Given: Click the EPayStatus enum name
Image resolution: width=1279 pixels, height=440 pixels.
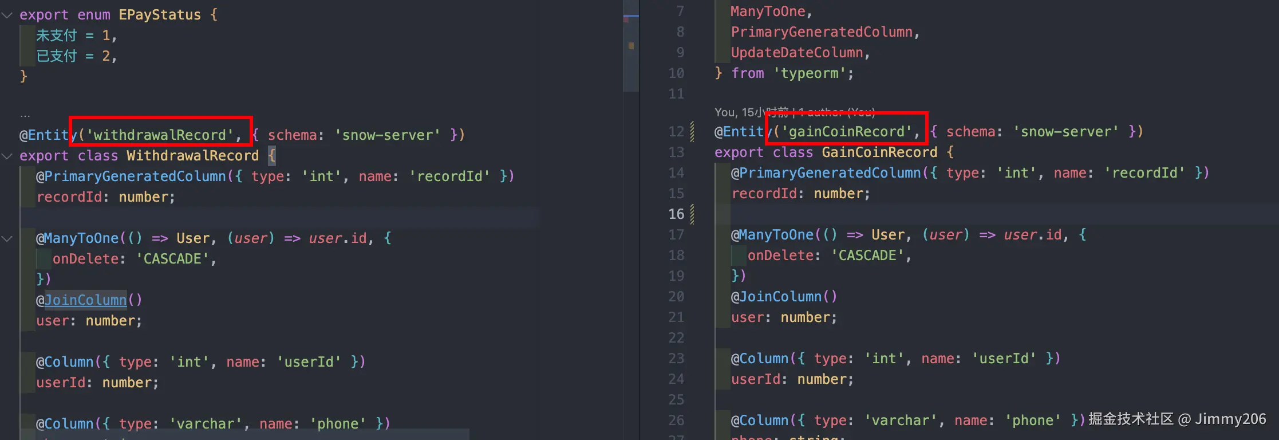Looking at the screenshot, I should [160, 15].
